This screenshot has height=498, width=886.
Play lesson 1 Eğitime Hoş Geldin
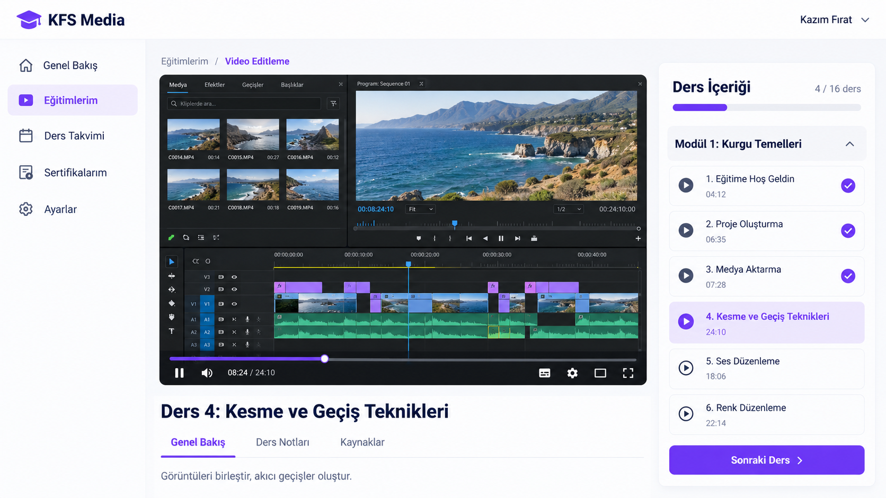(686, 185)
